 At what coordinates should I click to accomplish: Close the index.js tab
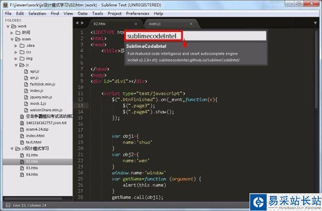pyautogui.click(x=191, y=24)
